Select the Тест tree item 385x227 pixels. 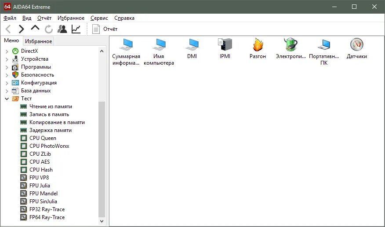[x=26, y=99]
